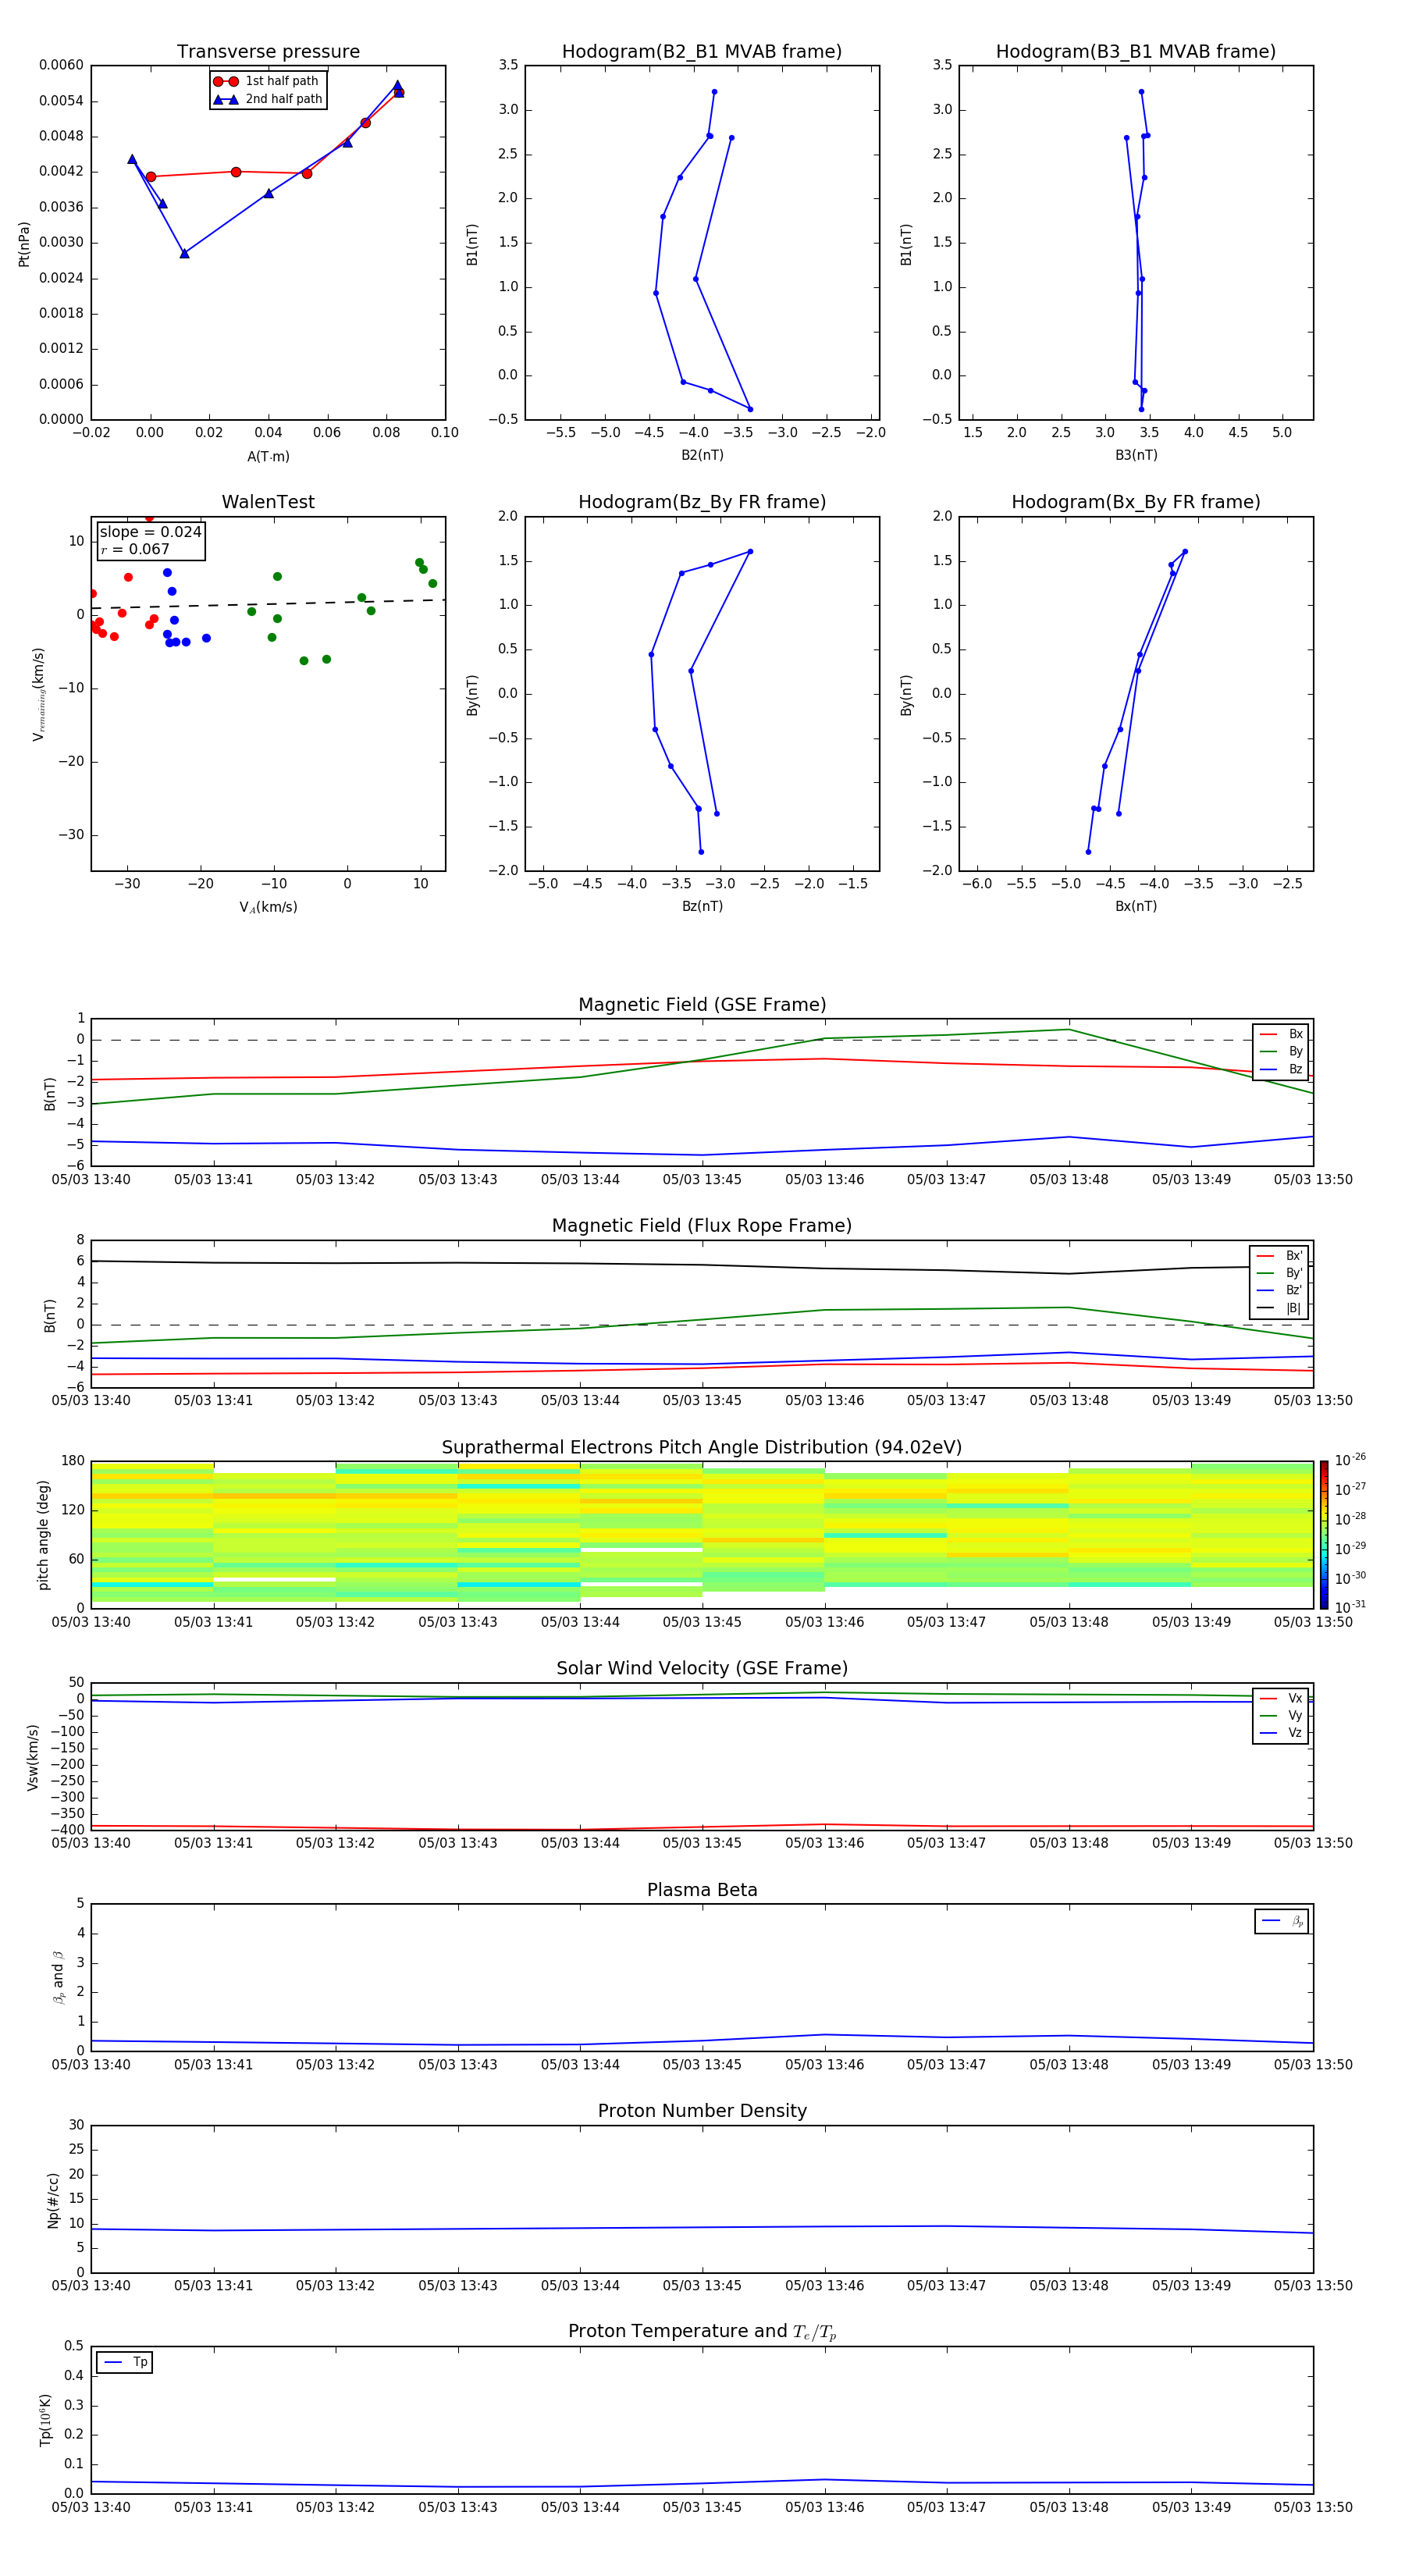Image resolution: width=1405 pixels, height=2576 pixels.
Task: Select the Bz' entry in flux rope legend
Action: [1279, 1290]
